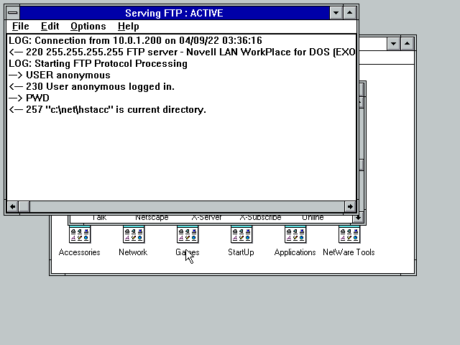Click the Online label in the group window
The image size is (460, 345).
point(313,218)
